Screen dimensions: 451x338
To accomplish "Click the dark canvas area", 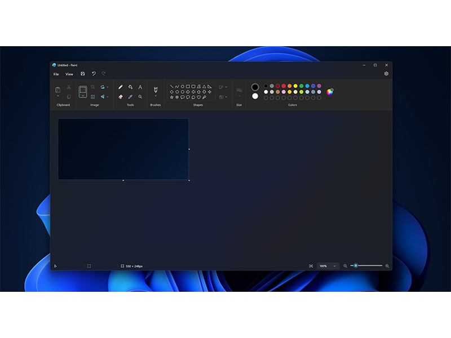I will point(123,149).
